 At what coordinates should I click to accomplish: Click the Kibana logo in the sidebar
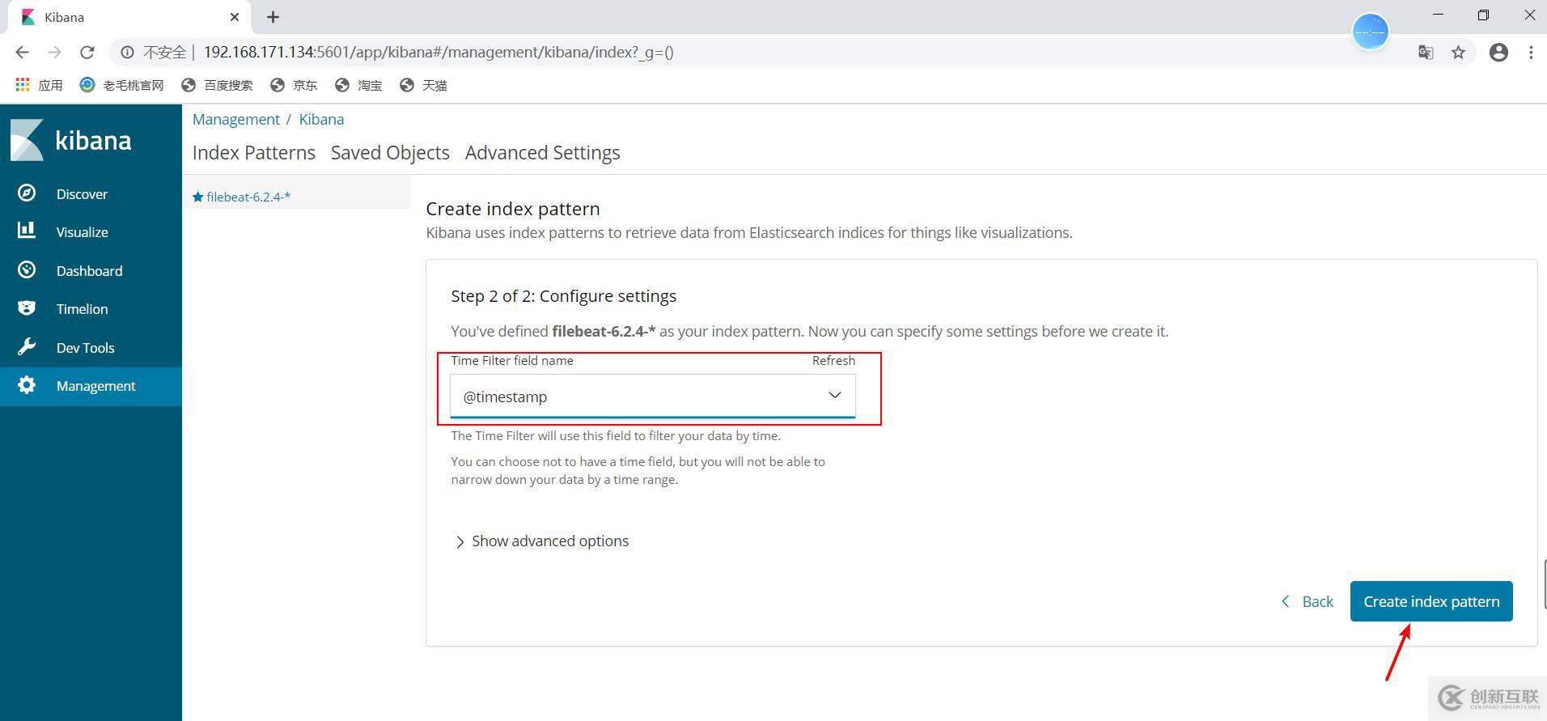pos(71,140)
